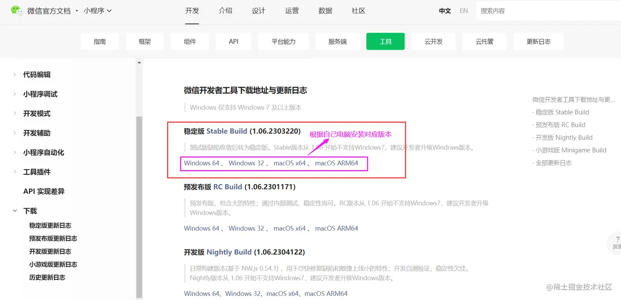Focus the 搜索内容 search field
Screen dimensions: 621x300
[548, 11]
